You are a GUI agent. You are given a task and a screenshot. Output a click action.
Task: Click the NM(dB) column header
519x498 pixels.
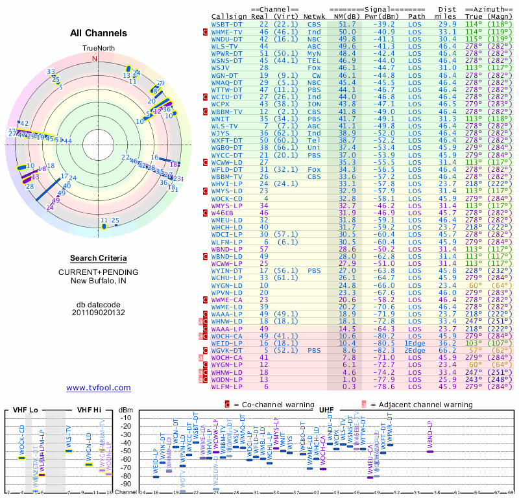coord(346,16)
